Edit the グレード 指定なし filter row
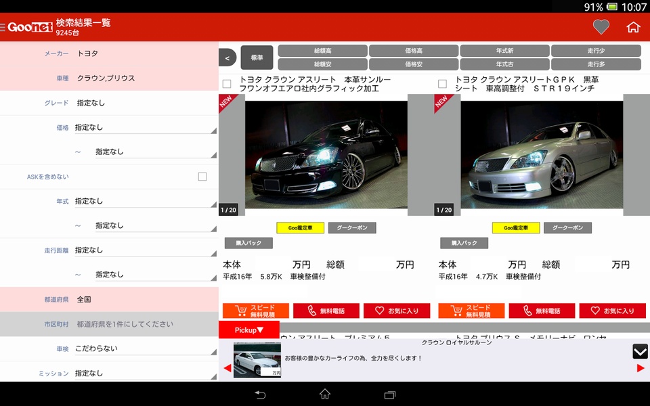The image size is (650, 406). pos(109,103)
